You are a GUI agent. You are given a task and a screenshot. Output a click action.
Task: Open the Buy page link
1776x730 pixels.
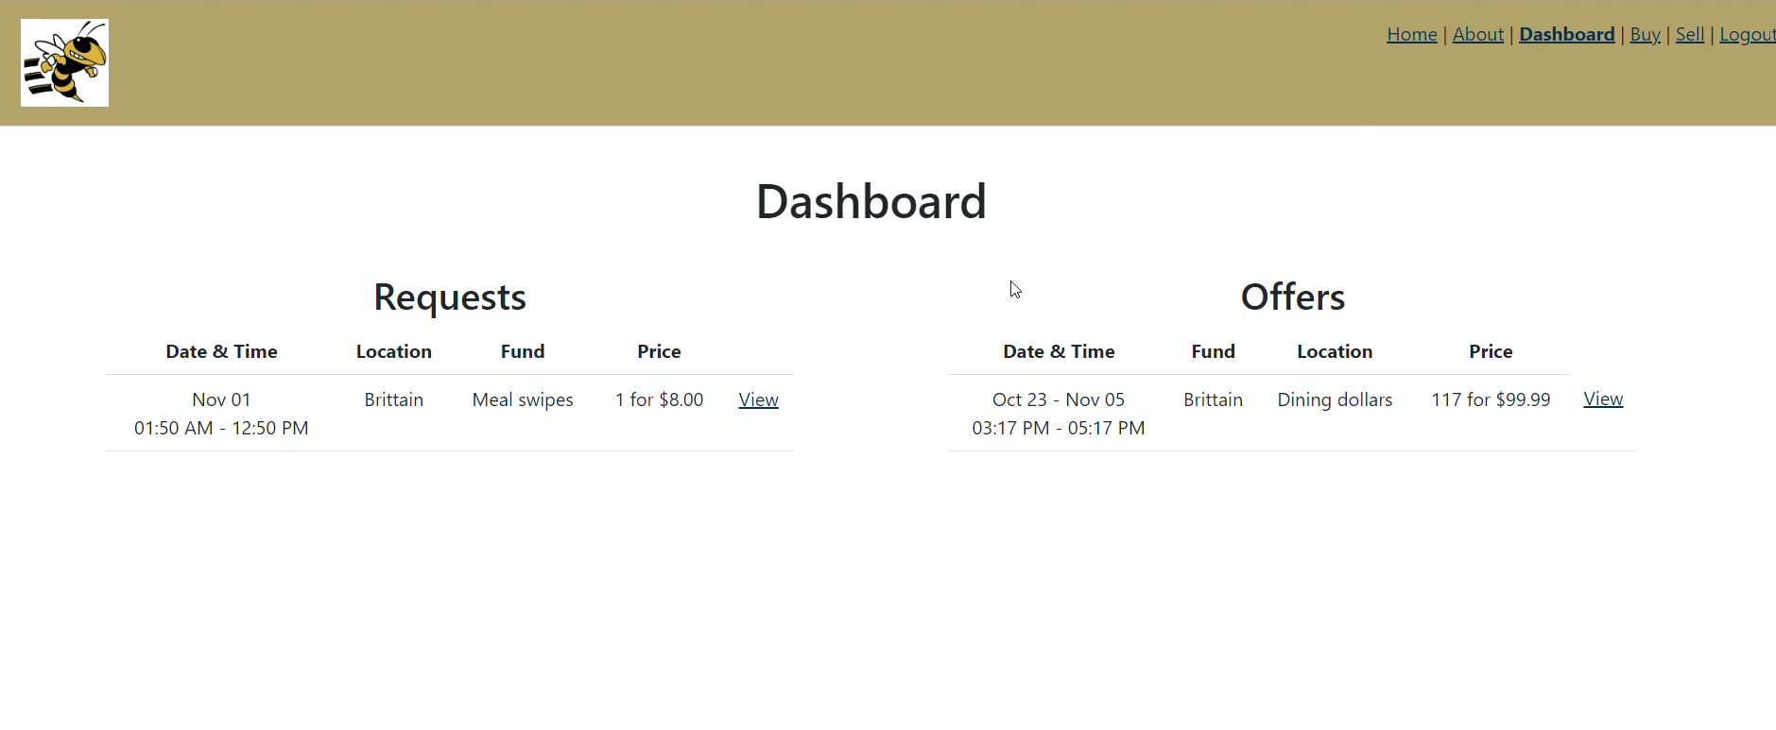tap(1645, 35)
